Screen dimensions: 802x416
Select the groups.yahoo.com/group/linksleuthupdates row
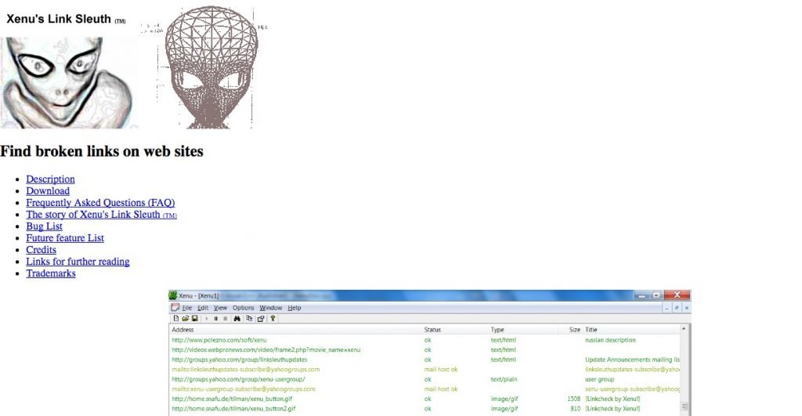pyautogui.click(x=240, y=360)
